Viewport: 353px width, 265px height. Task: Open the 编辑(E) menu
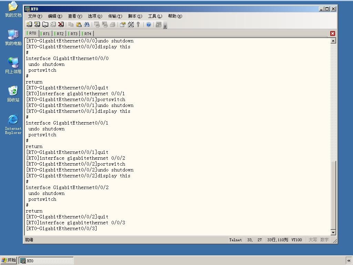click(x=55, y=16)
